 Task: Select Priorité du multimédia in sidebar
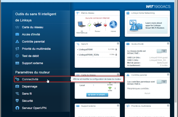(x=36, y=49)
